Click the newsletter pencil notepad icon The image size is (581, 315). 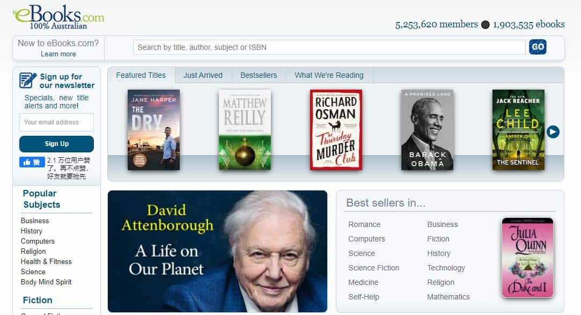[28, 80]
